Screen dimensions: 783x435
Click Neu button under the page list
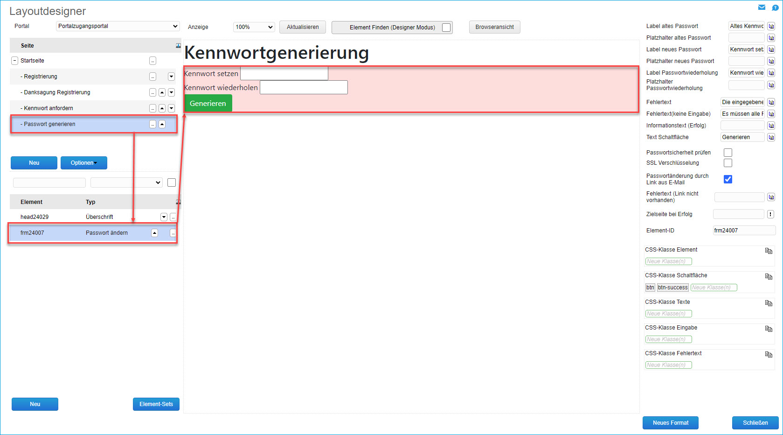(34, 163)
